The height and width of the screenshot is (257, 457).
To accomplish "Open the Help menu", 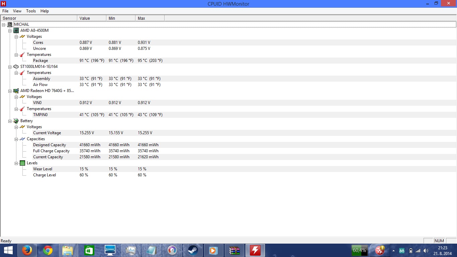I will (44, 11).
